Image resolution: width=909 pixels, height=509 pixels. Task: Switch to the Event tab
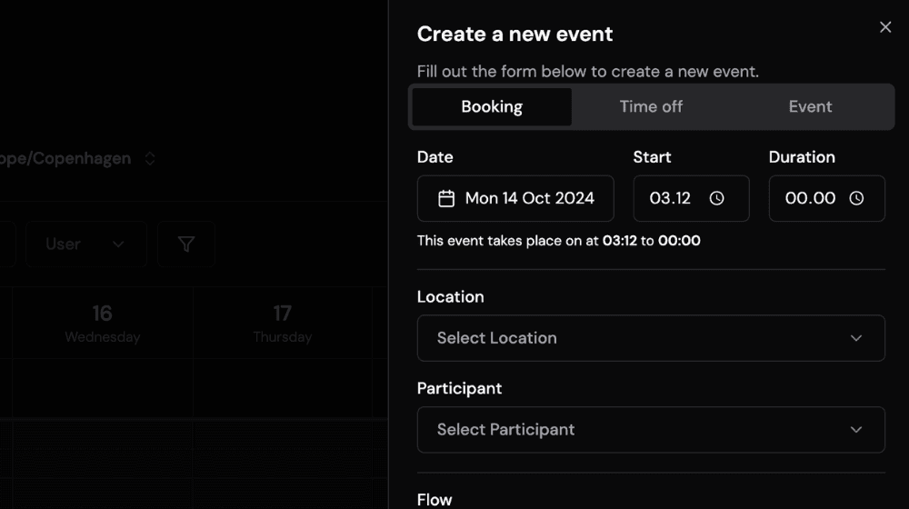point(810,106)
